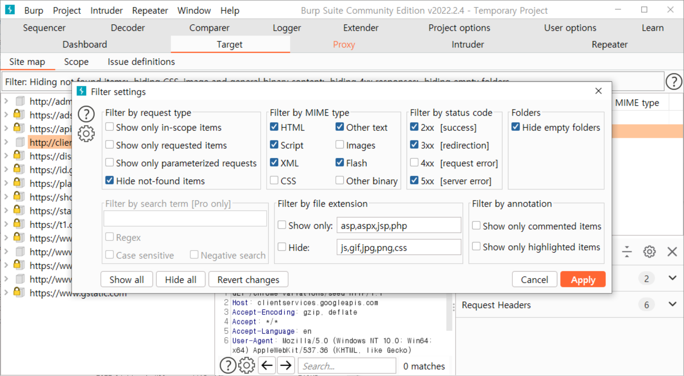Go to next search match arrow
The image size is (684, 376).
coord(285,365)
